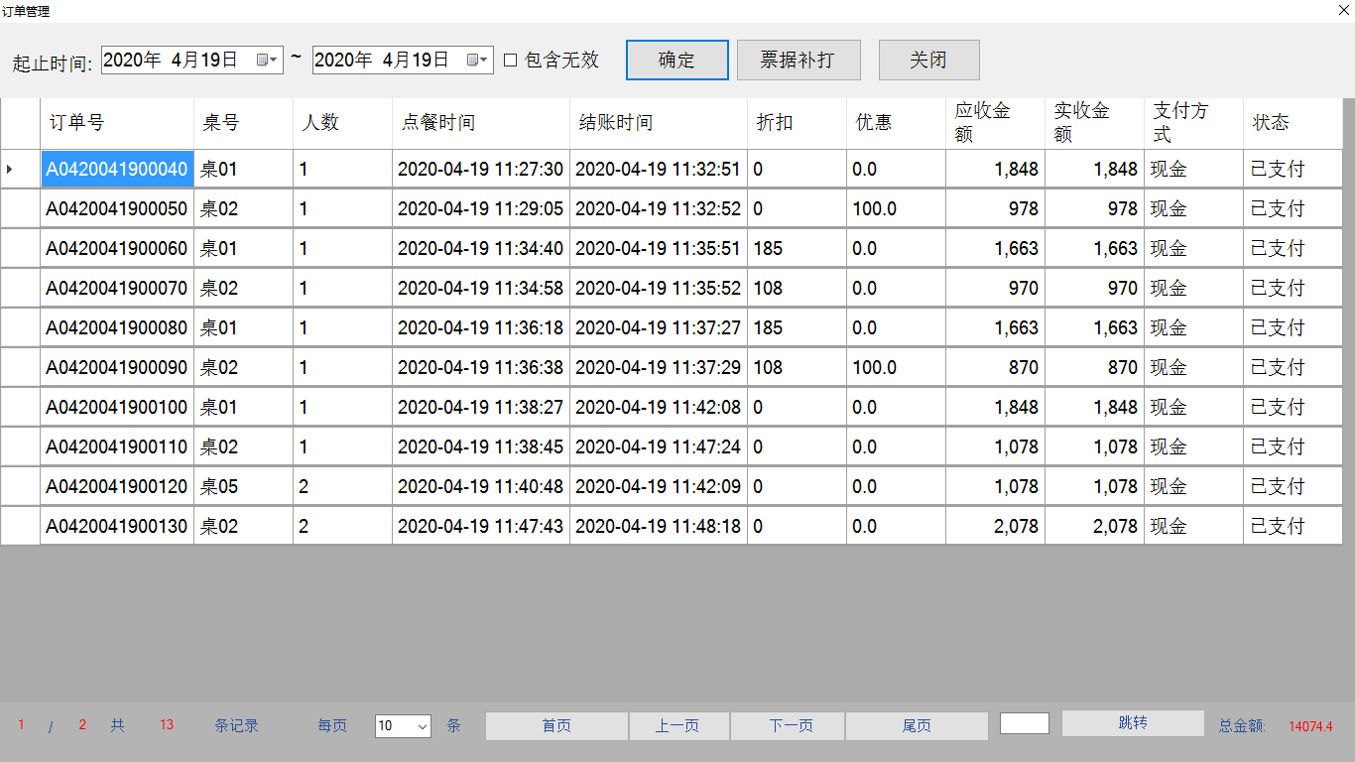
Task: Click 桌05 table cell
Action: point(244,487)
